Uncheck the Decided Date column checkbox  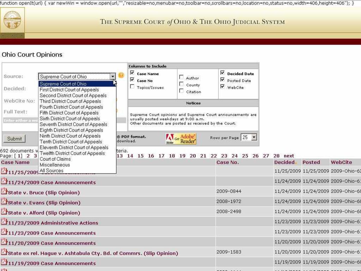[x=222, y=73]
